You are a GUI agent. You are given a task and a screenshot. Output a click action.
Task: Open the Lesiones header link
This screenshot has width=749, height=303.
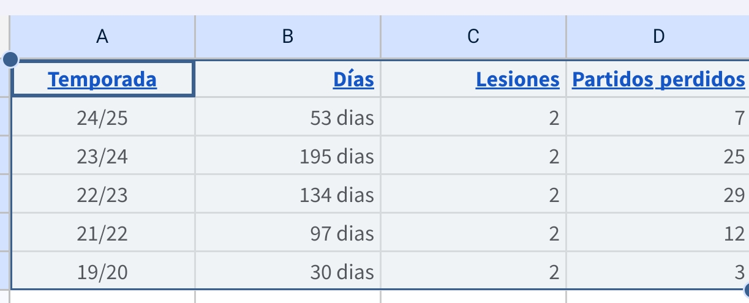pyautogui.click(x=518, y=79)
